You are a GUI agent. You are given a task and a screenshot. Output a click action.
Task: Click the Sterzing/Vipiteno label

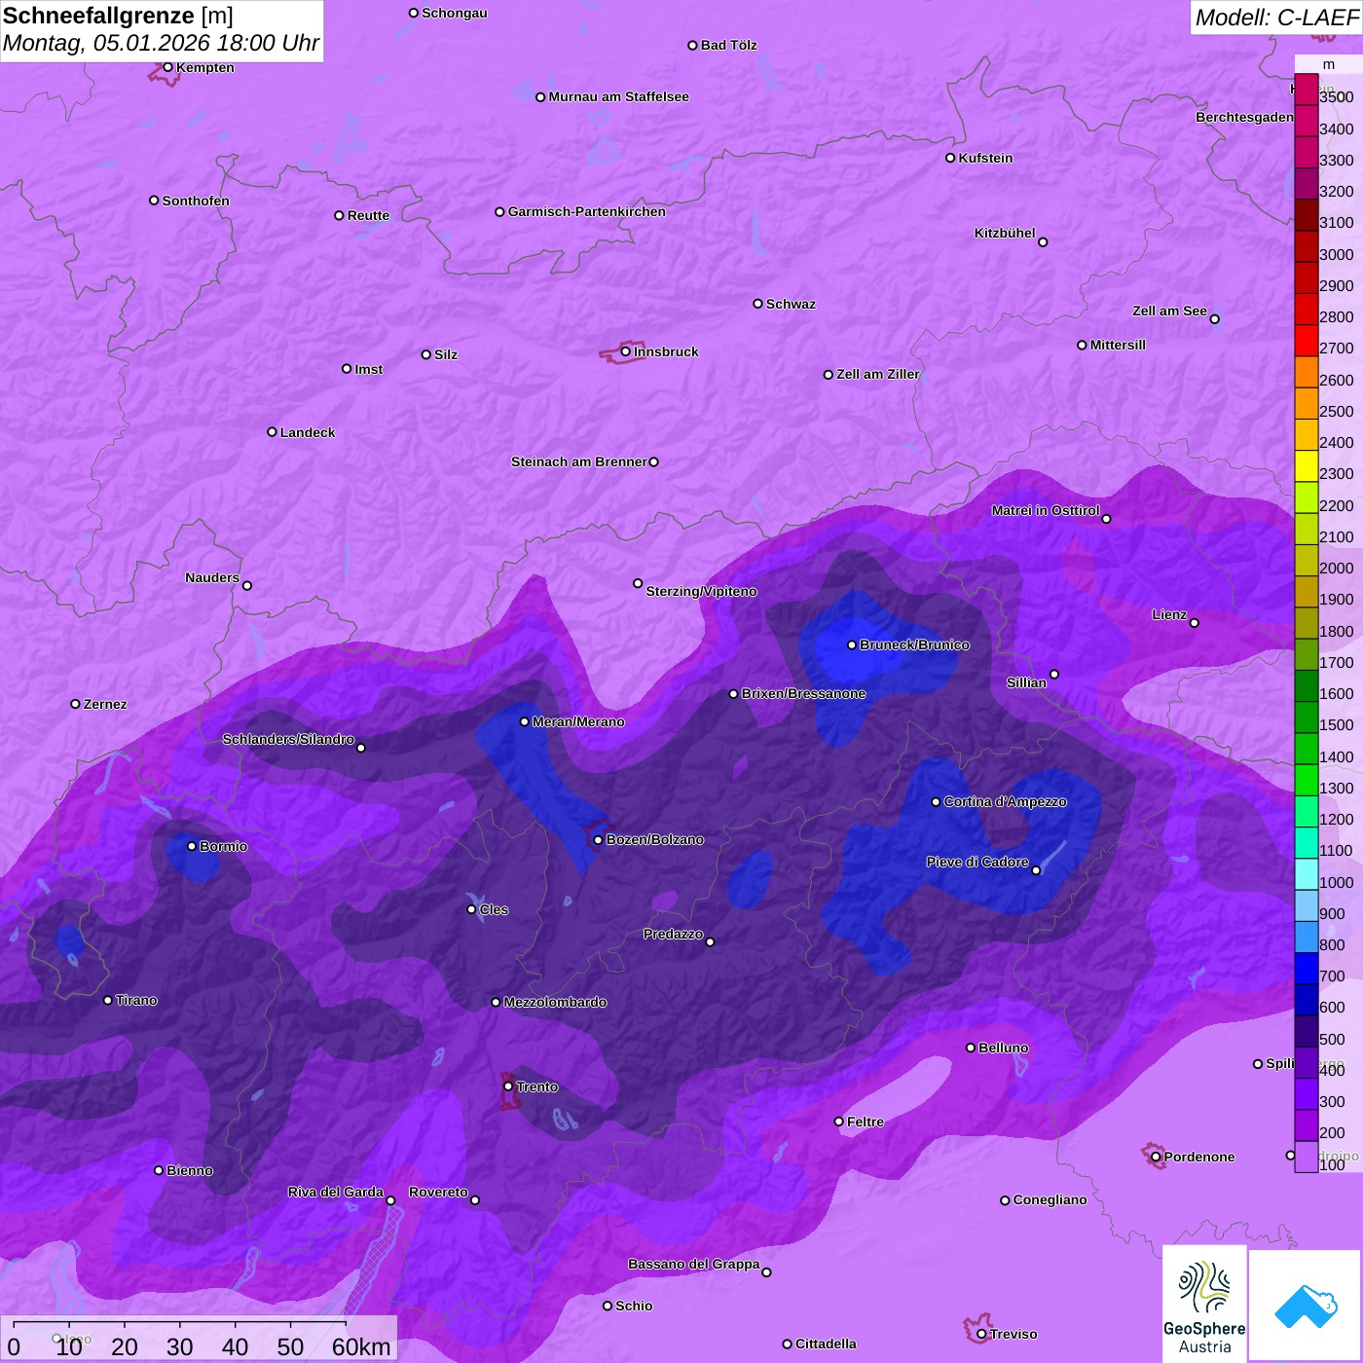[x=701, y=591]
